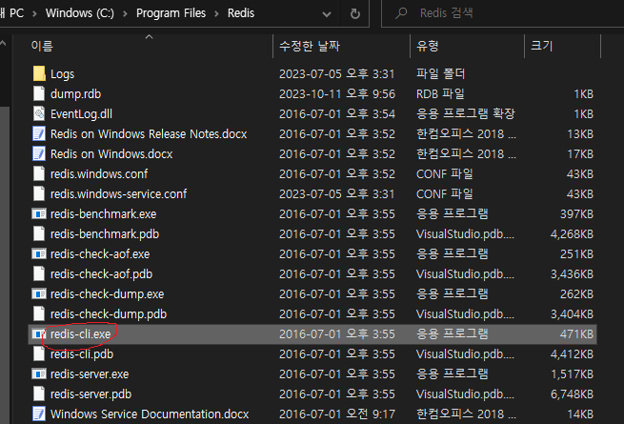Select the redis-check-aof.exe application icon
The image size is (624, 424).
pos(39,253)
